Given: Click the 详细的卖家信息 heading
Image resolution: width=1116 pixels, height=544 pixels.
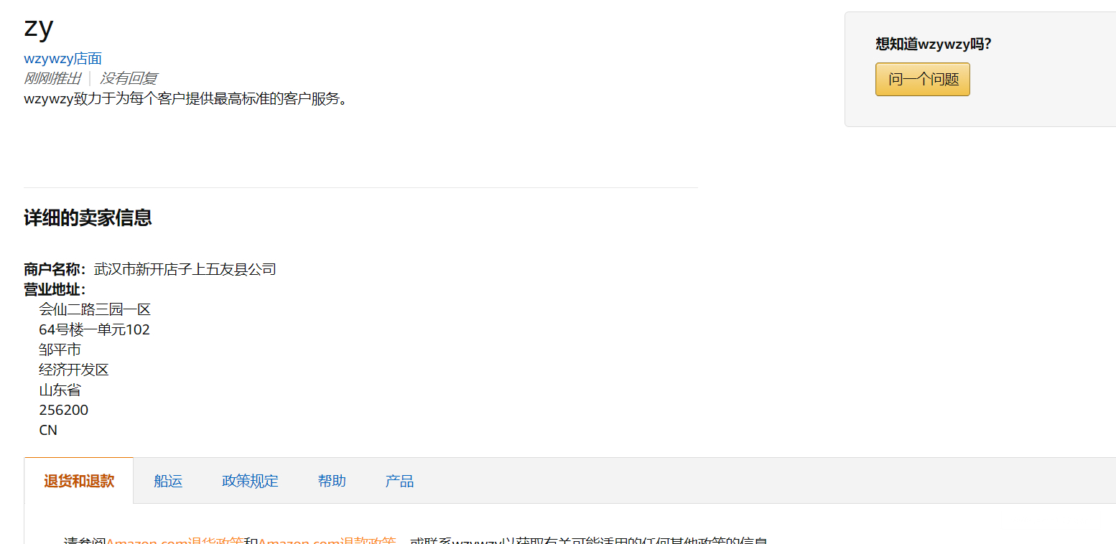Looking at the screenshot, I should coord(88,217).
